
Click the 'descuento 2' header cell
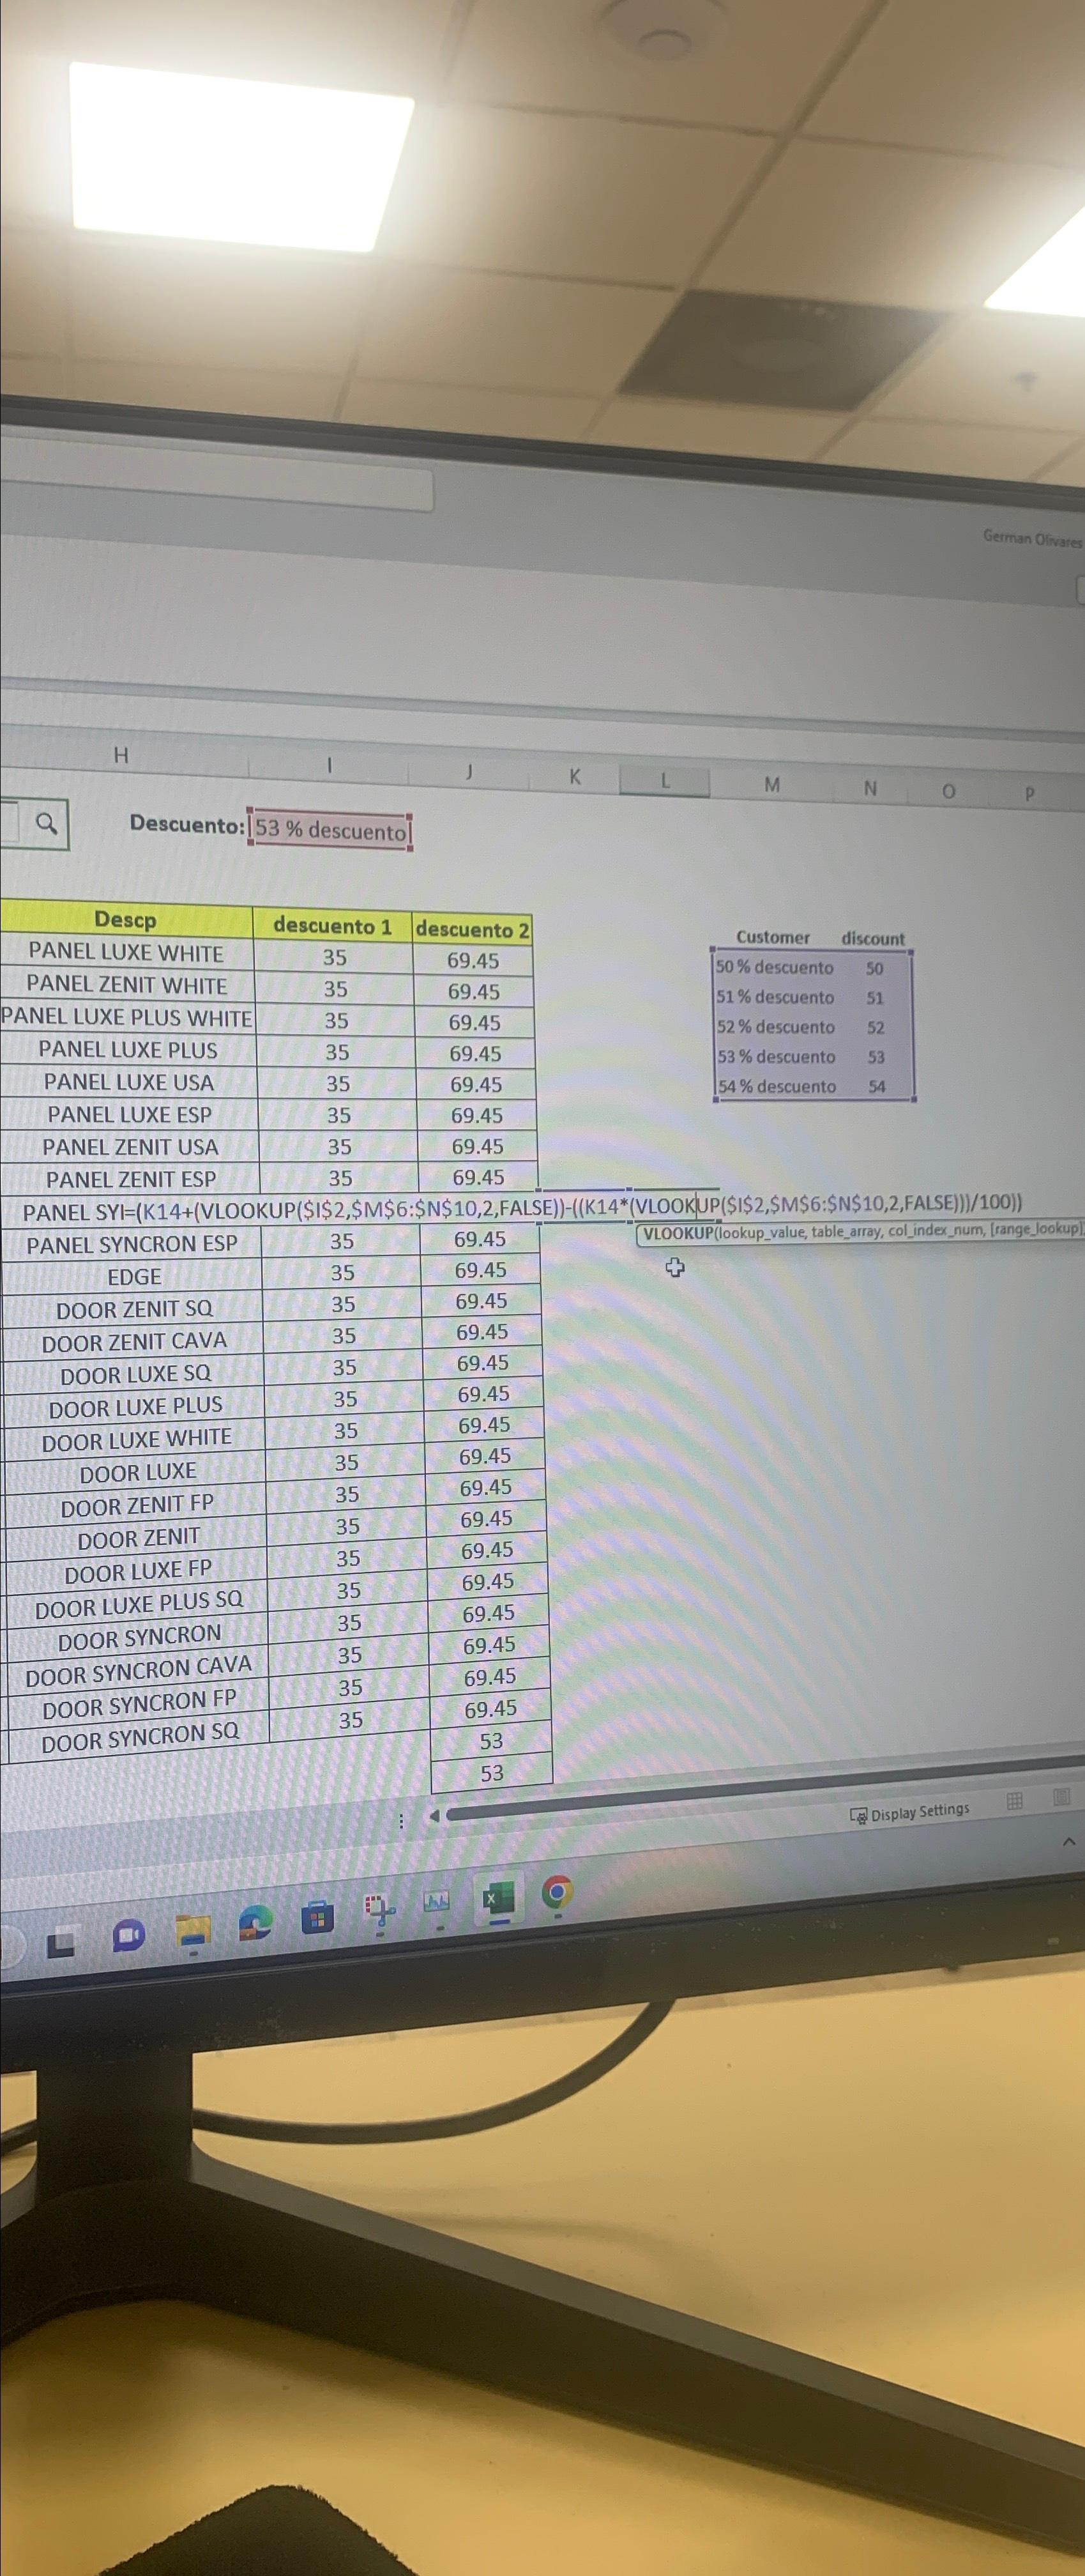click(x=472, y=929)
